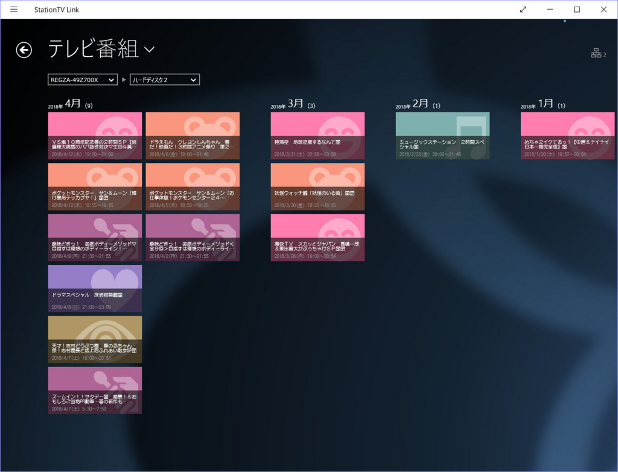Open ドラえもん クレヨンしんちゃん 3時間アニメ祭り tile
Viewport: 618px width, 472px height.
[193, 136]
